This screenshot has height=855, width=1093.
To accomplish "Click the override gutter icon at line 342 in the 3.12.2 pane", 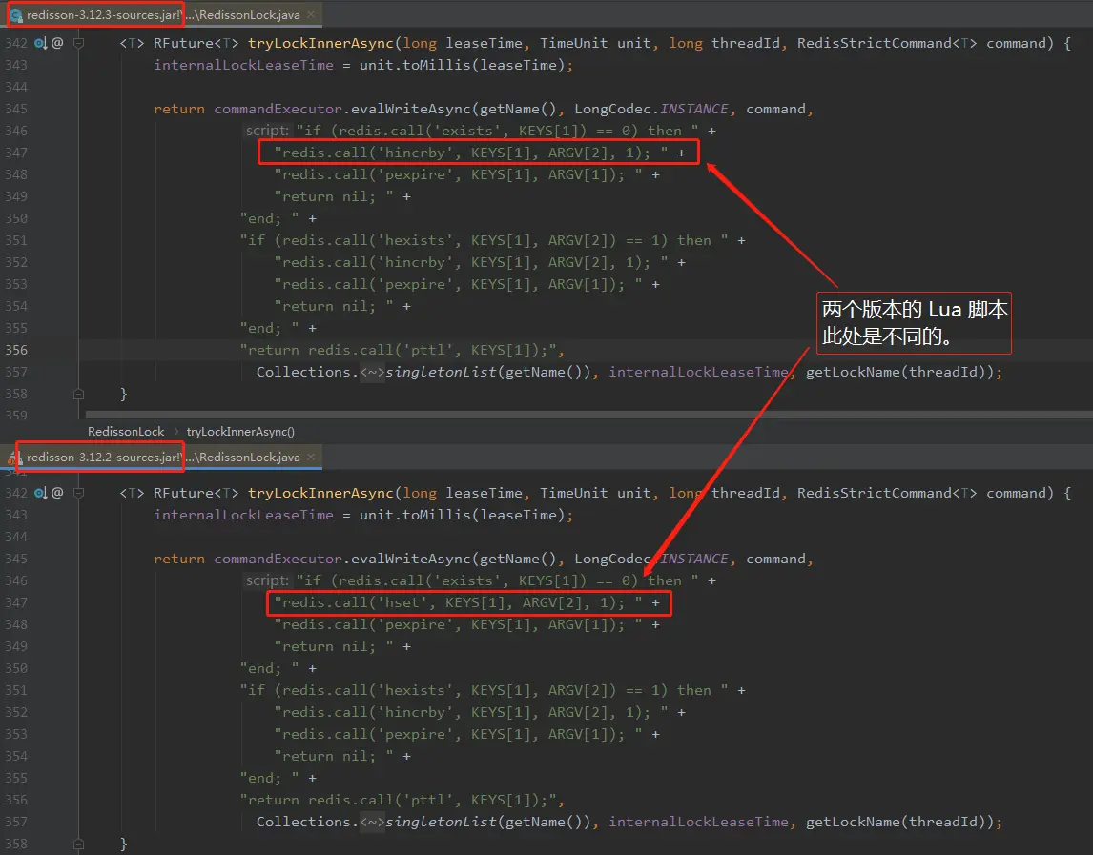I will [x=40, y=493].
